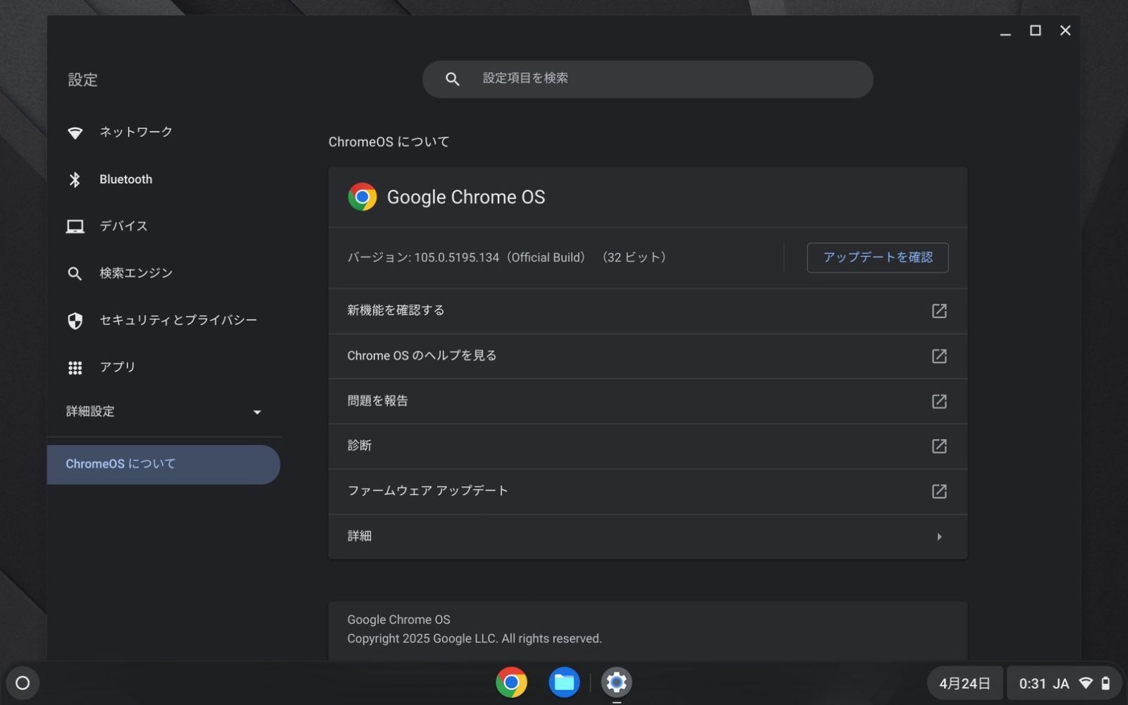The height and width of the screenshot is (705, 1128).
Task: Click Settings gear icon in the shelf
Action: [616, 682]
